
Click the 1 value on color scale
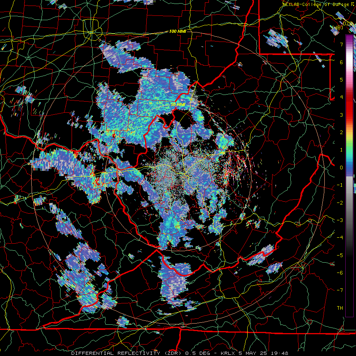coord(341,150)
